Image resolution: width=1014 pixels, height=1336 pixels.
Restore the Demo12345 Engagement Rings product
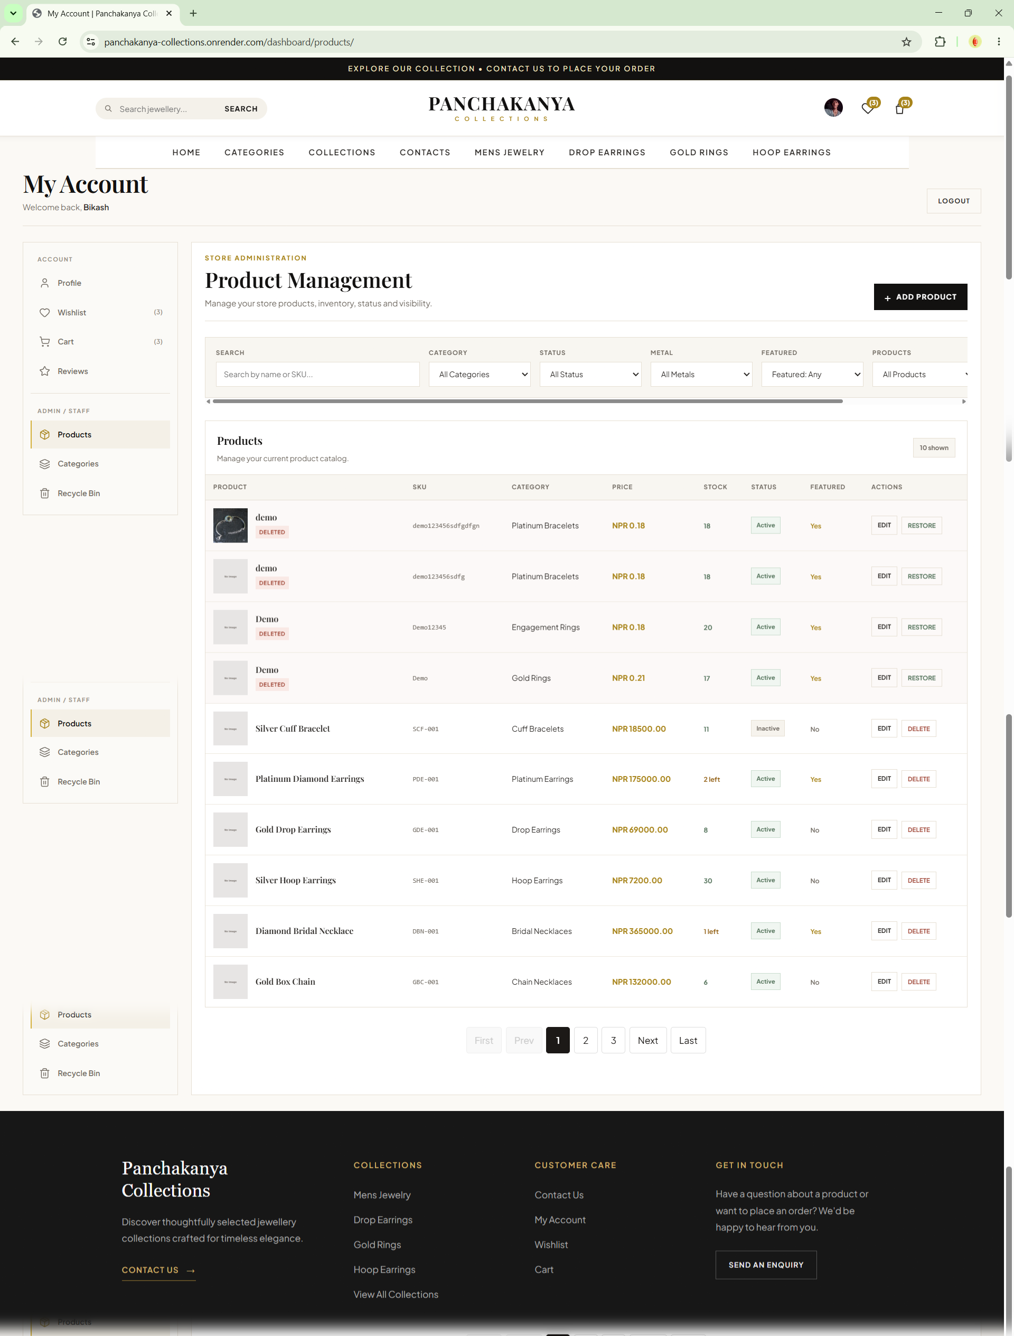(x=921, y=627)
